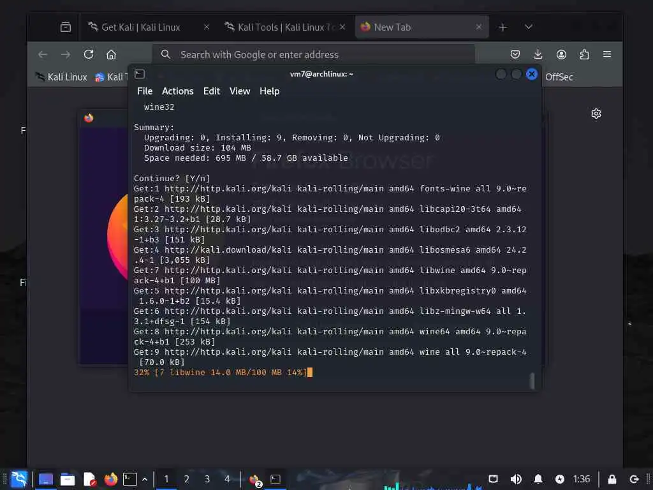Go back using browser back arrow
Image resolution: width=653 pixels, height=490 pixels.
(43, 55)
